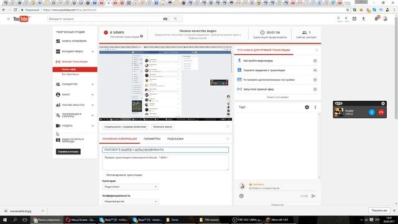398x224 pixels.
Task: Click the encoder setup download icon
Action: [x=239, y=60]
